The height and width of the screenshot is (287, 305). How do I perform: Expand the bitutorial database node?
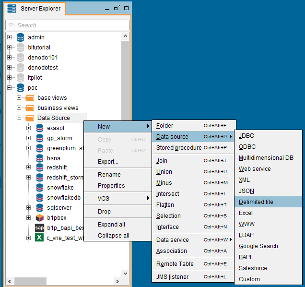coord(9,48)
